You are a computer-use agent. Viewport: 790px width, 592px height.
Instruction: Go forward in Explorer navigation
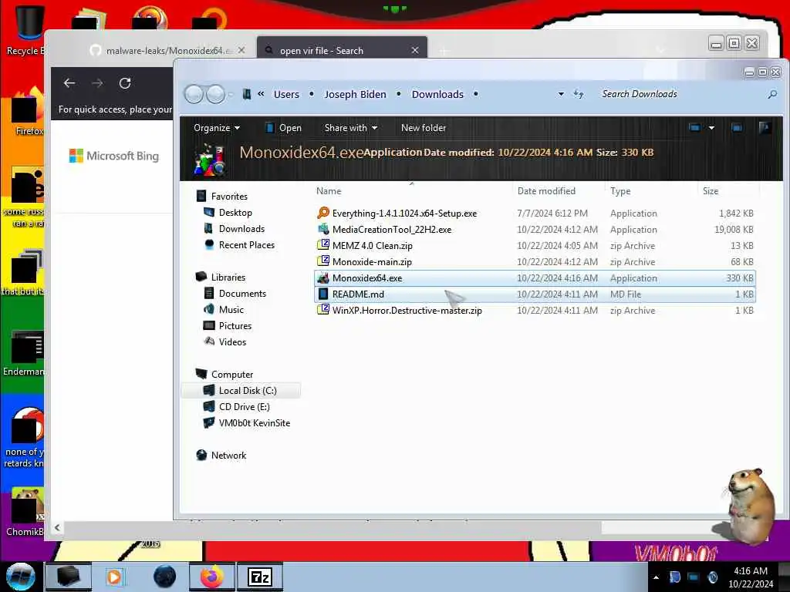pos(216,94)
